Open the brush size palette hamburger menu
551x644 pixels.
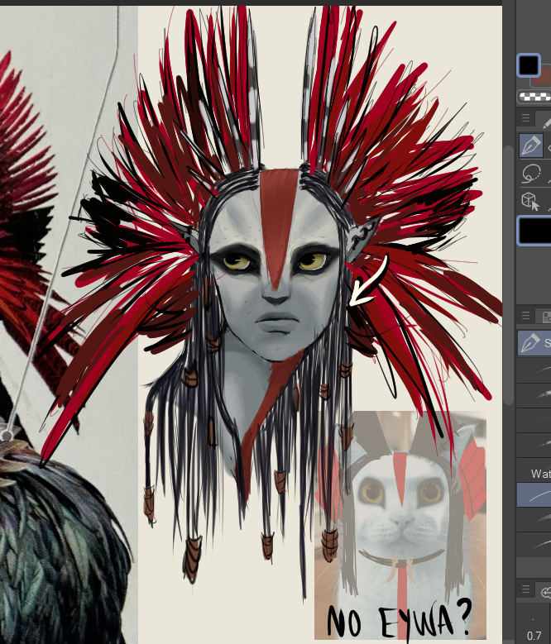click(525, 589)
